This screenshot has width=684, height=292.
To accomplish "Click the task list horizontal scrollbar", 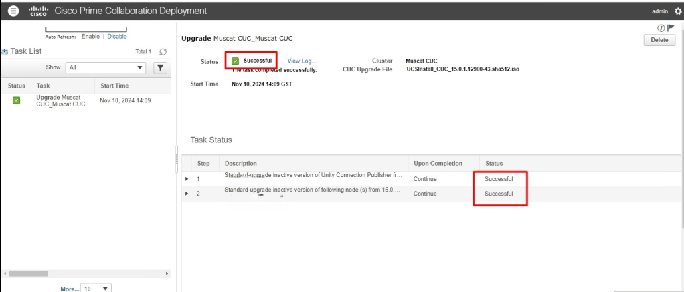I will pos(27,273).
